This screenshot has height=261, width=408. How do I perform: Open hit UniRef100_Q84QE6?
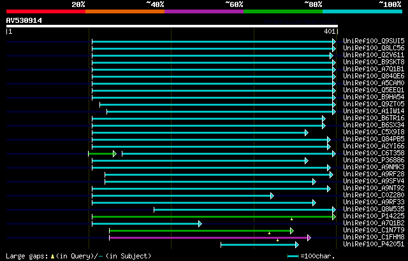tap(374, 76)
